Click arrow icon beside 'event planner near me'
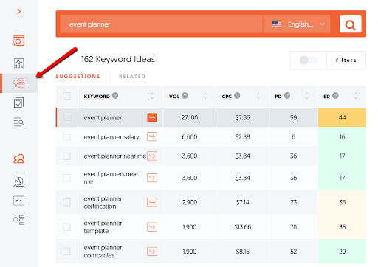The width and height of the screenshot is (378, 267). click(x=152, y=156)
